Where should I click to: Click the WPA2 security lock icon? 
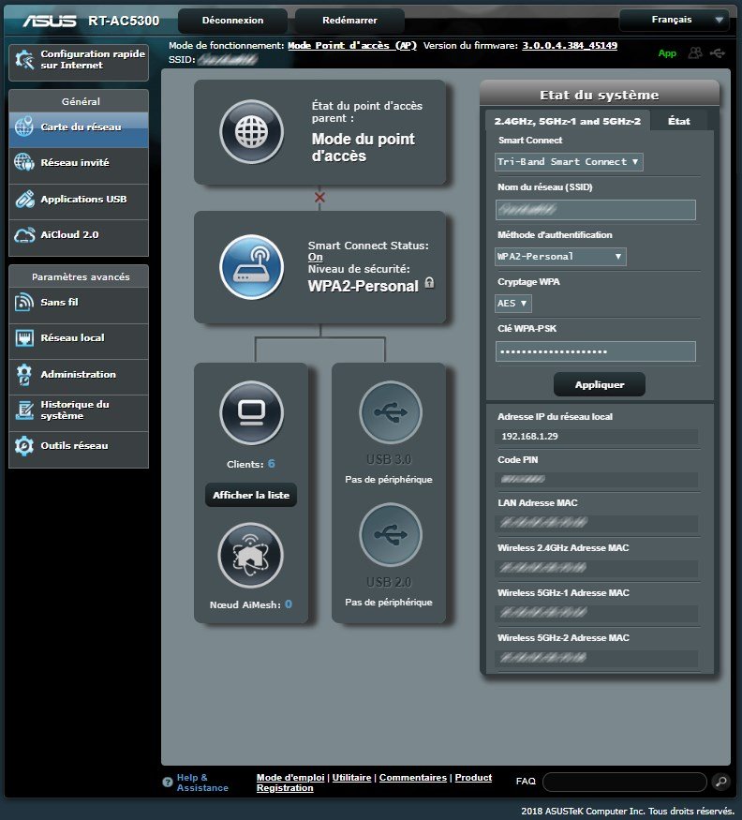(x=429, y=283)
